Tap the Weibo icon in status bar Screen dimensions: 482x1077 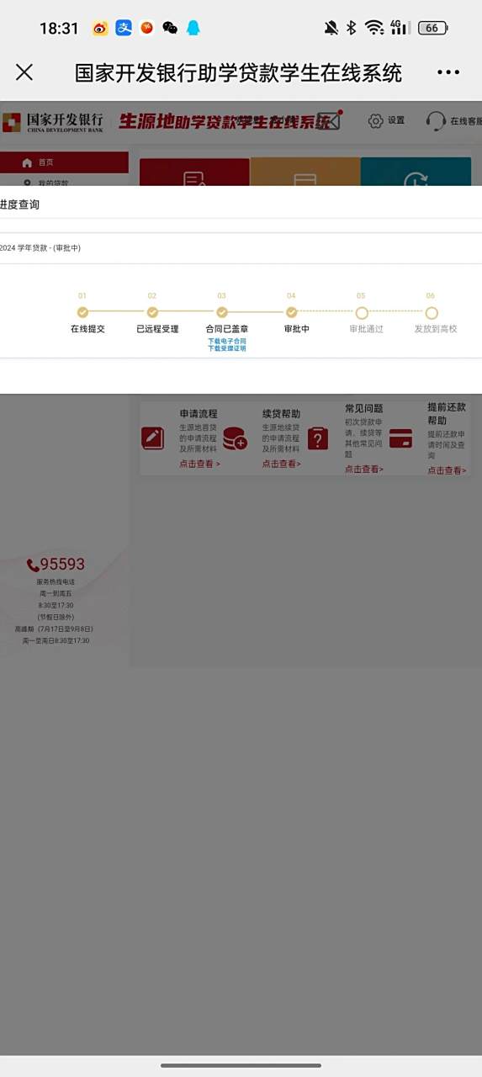click(100, 28)
